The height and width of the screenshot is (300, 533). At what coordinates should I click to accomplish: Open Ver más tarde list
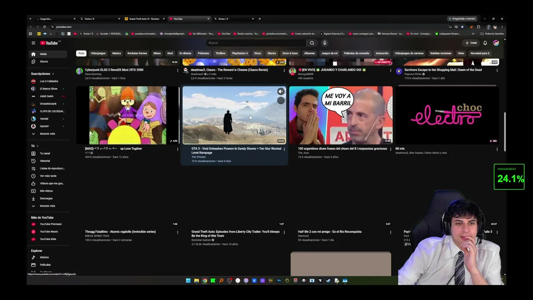point(48,176)
